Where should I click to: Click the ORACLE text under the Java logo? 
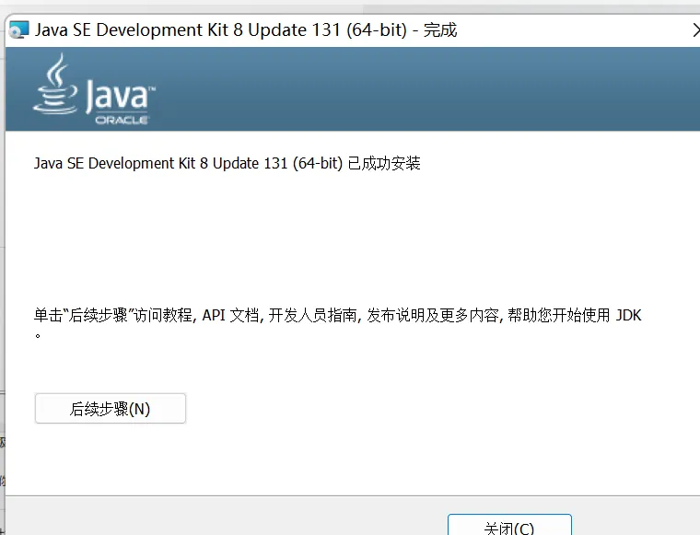122,120
